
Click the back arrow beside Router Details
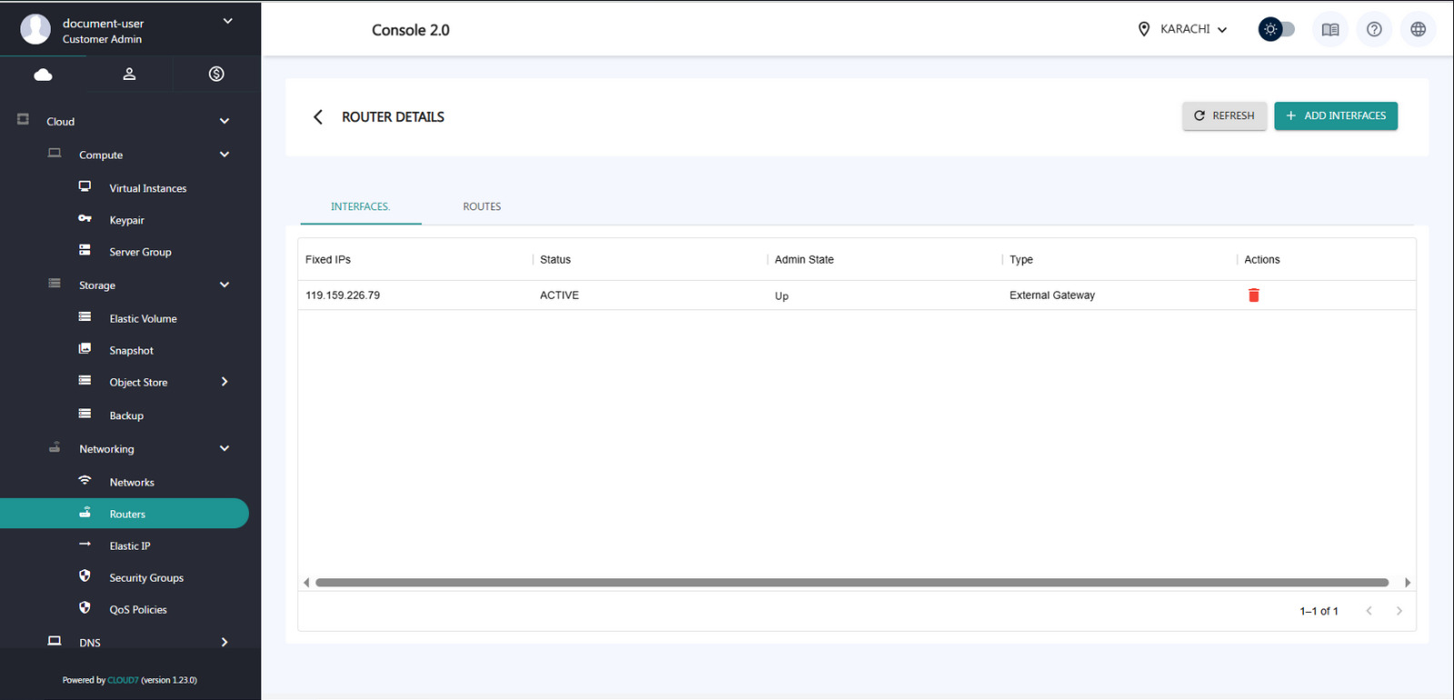[x=318, y=117]
